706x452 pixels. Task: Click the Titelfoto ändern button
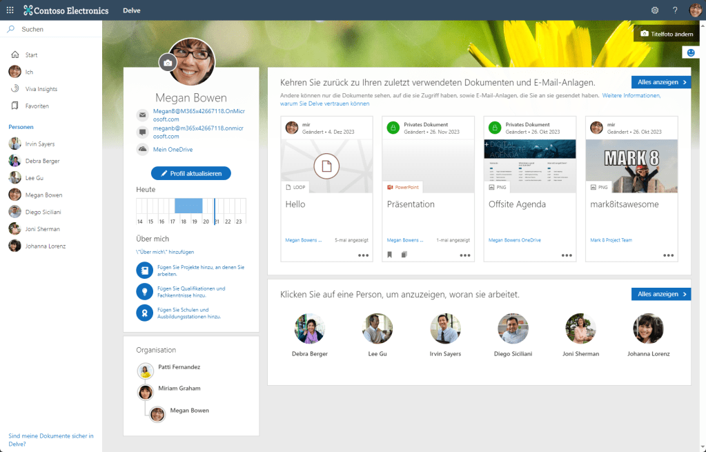[x=665, y=33]
